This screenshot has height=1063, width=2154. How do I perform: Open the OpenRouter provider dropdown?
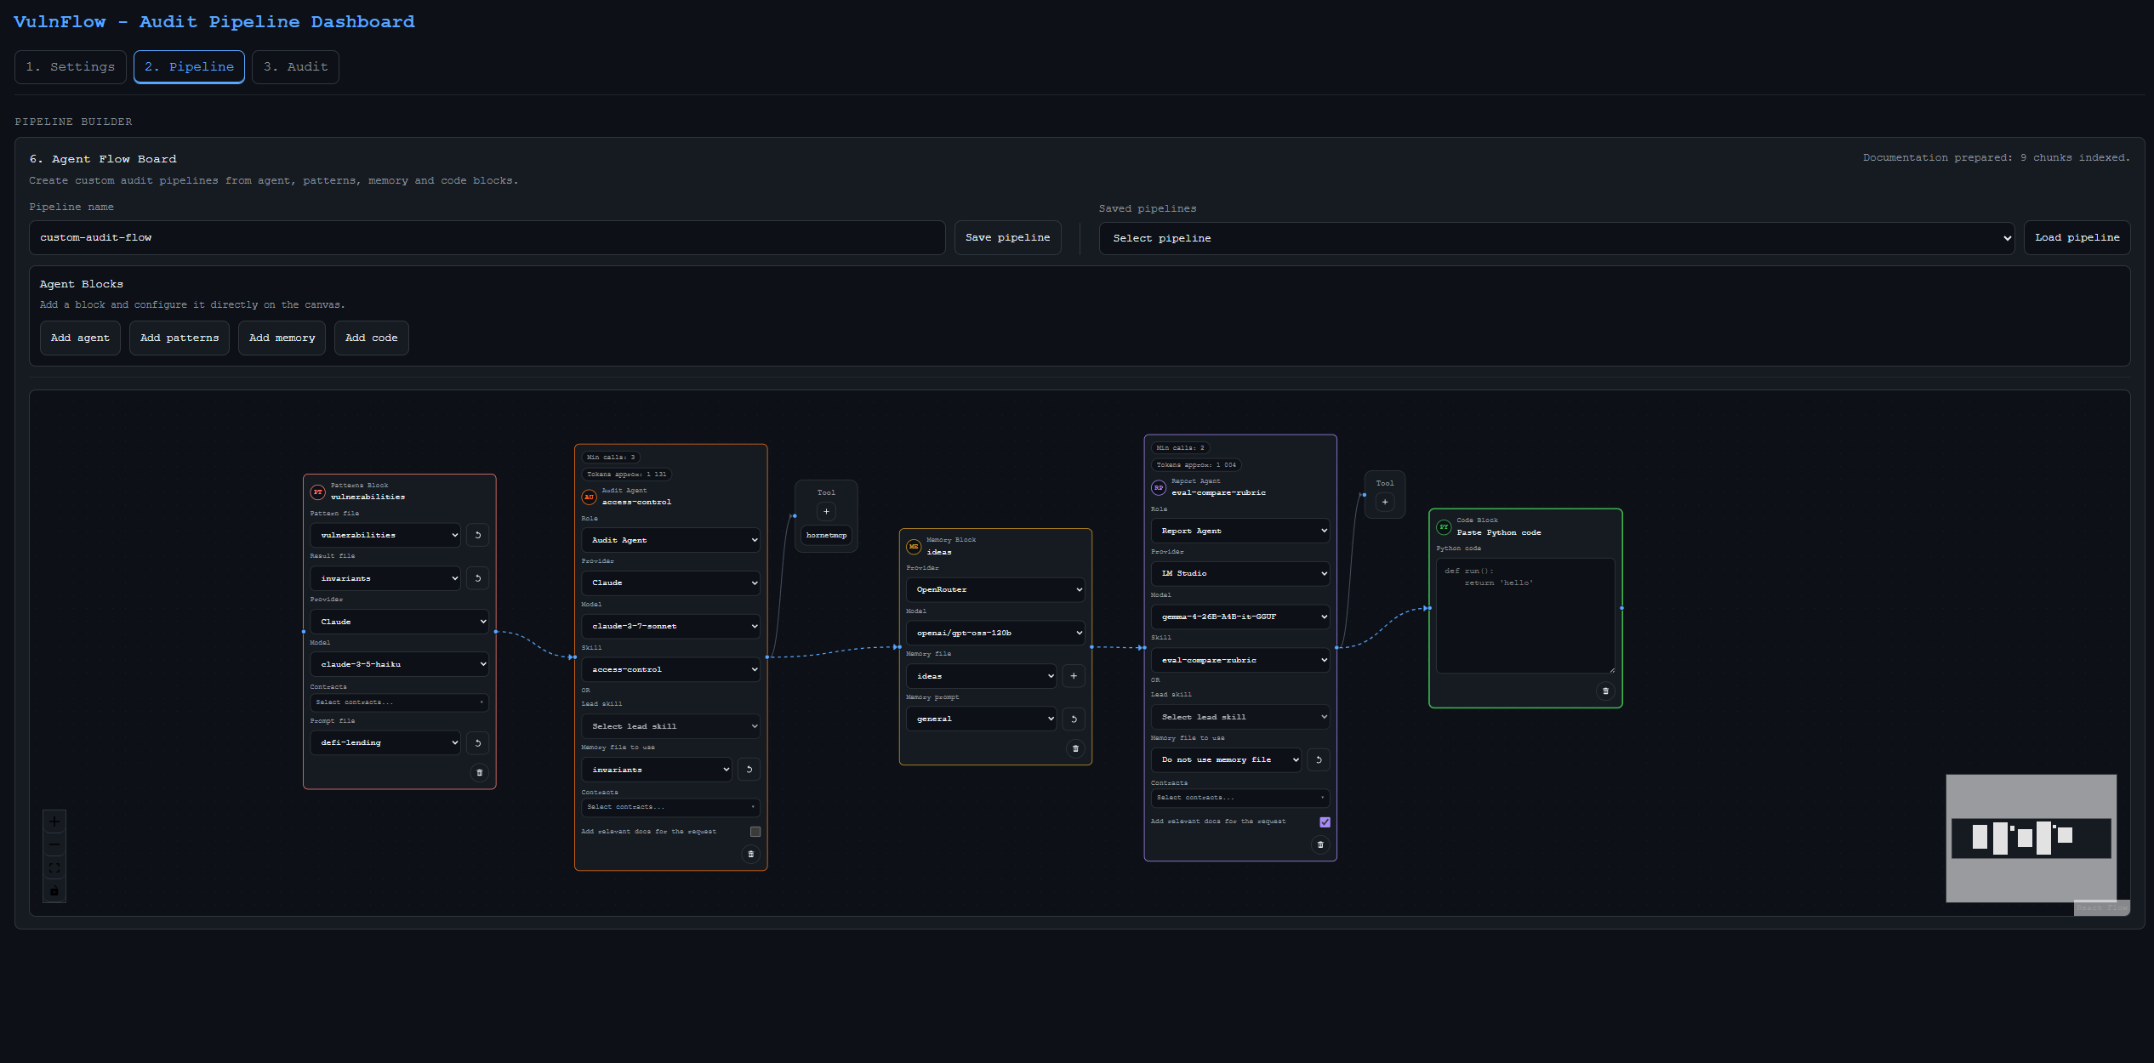pyautogui.click(x=995, y=589)
